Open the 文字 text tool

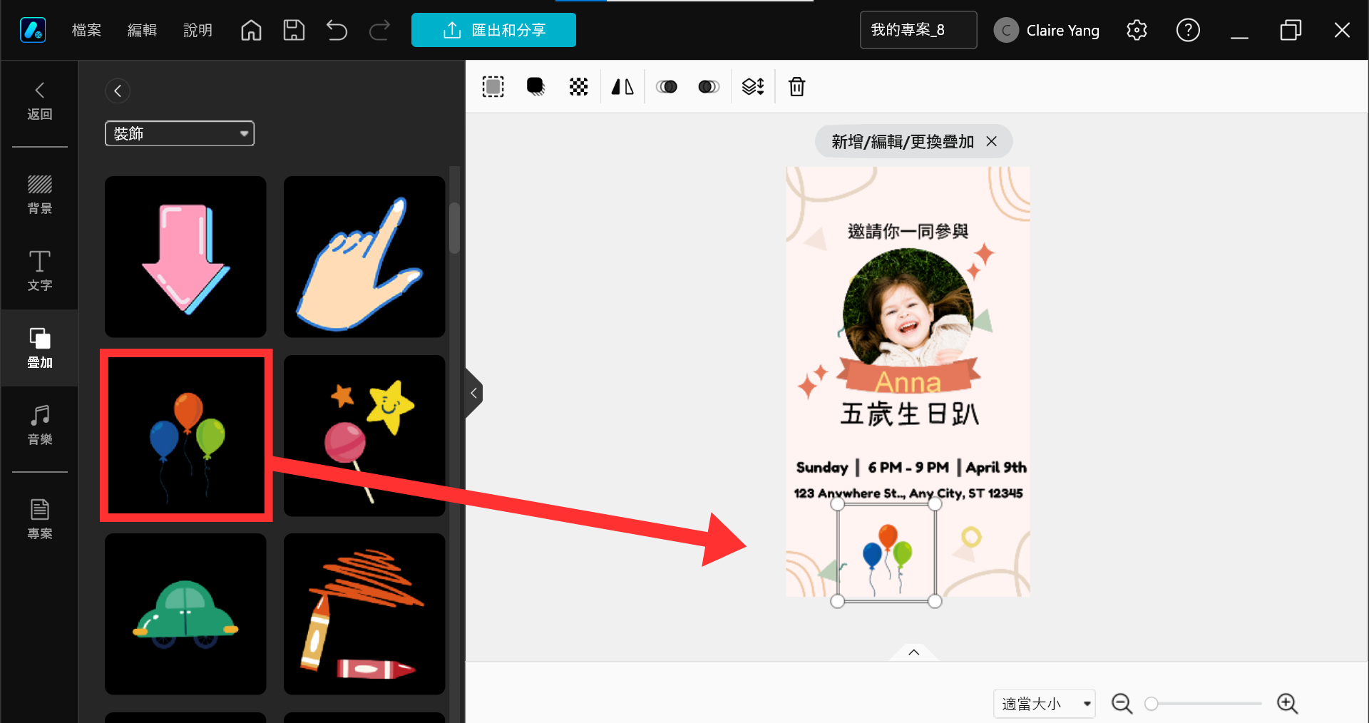(x=40, y=271)
